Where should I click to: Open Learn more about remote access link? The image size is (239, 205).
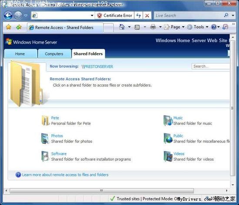tap(65, 175)
